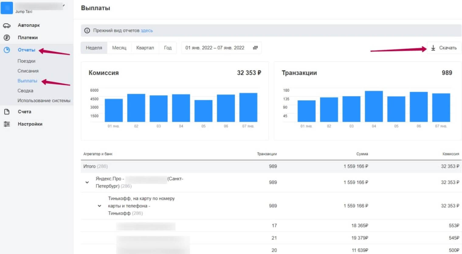Viewport: 462px width, 254px height.
Task: Collapse the Тинькофф bank row chevron
Action: coord(99,206)
